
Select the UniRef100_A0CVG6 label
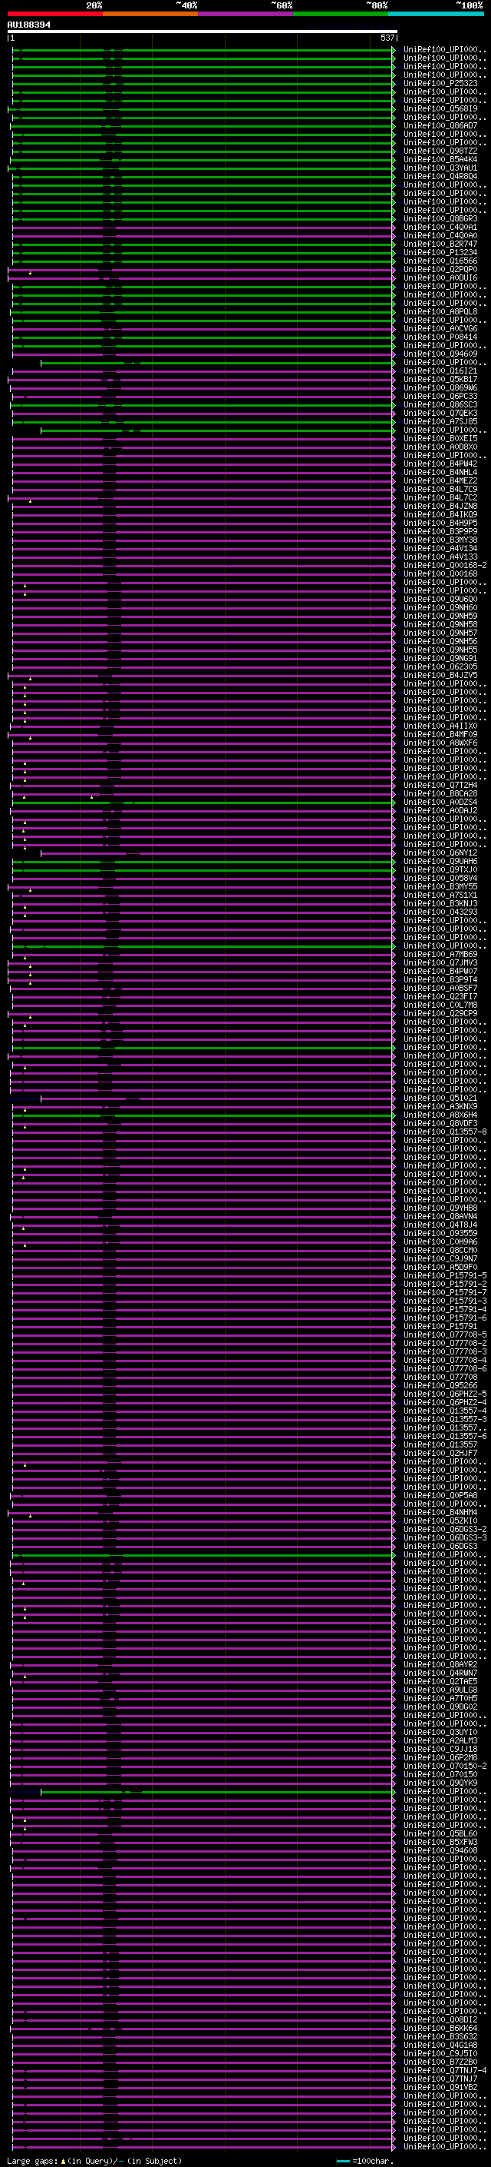click(440, 328)
